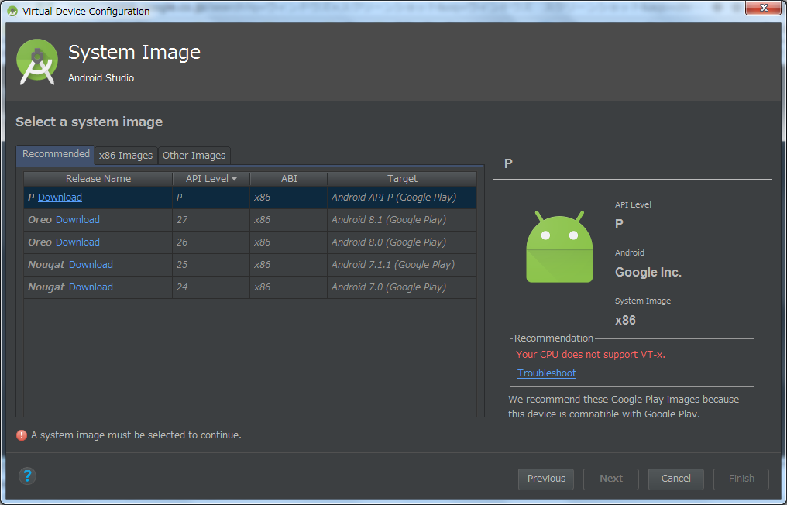
Task: Download the Nougat API 24 image
Action: (x=91, y=287)
